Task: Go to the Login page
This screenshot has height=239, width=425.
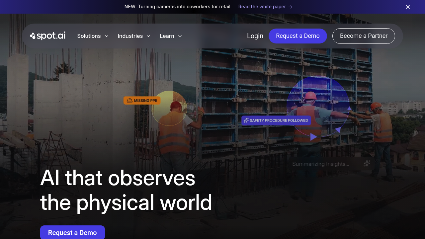Action: (255, 36)
